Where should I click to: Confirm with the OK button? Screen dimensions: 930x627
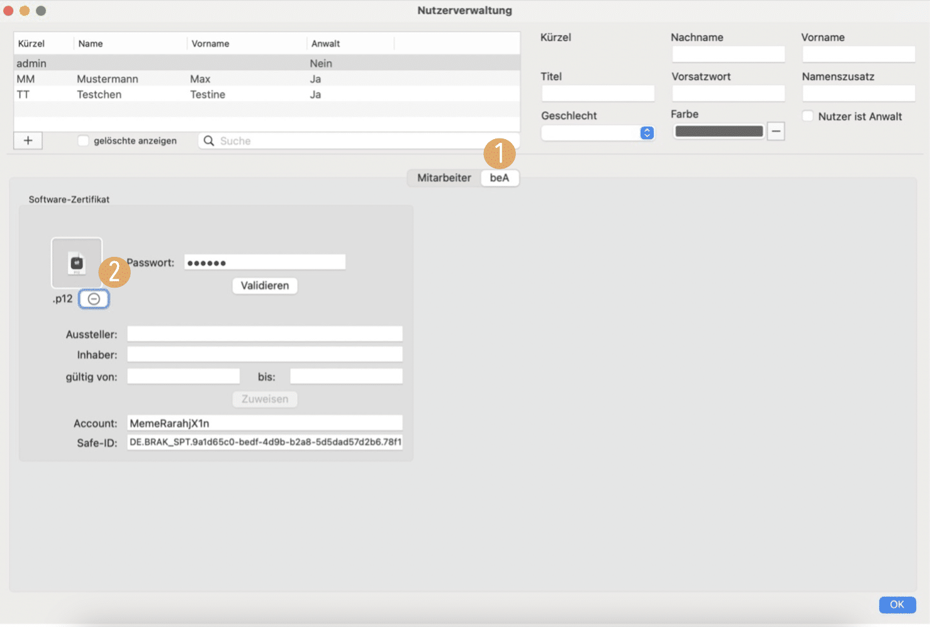[x=897, y=604]
